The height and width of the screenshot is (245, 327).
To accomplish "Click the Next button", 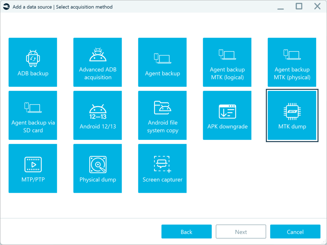I will point(241,232).
